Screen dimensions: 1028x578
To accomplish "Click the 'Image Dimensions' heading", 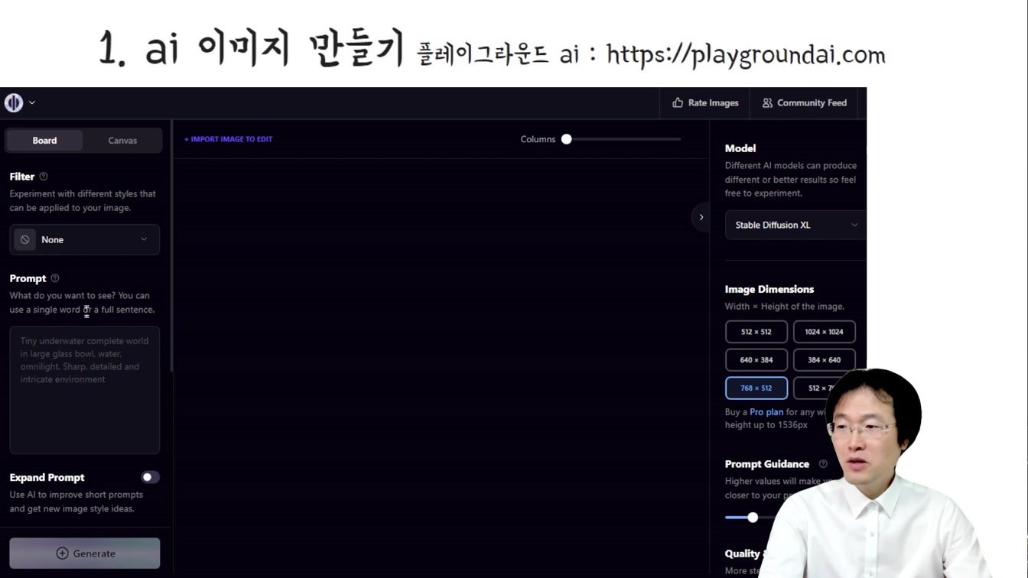I will pyautogui.click(x=769, y=289).
